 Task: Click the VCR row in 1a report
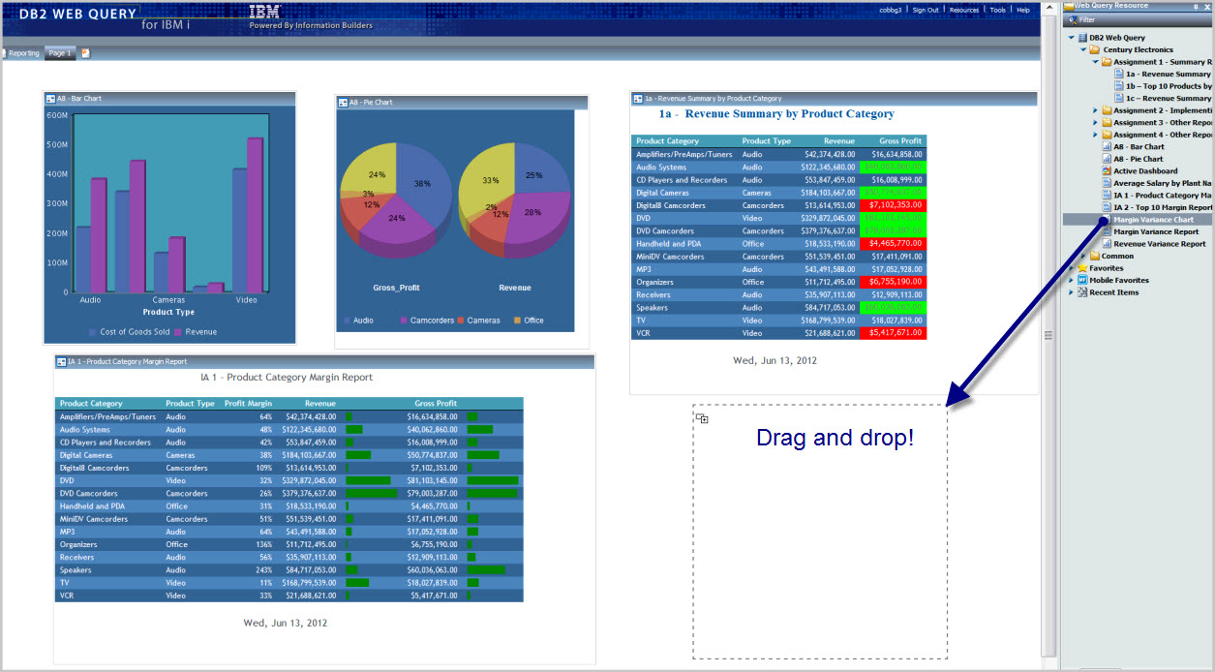pyautogui.click(x=779, y=333)
